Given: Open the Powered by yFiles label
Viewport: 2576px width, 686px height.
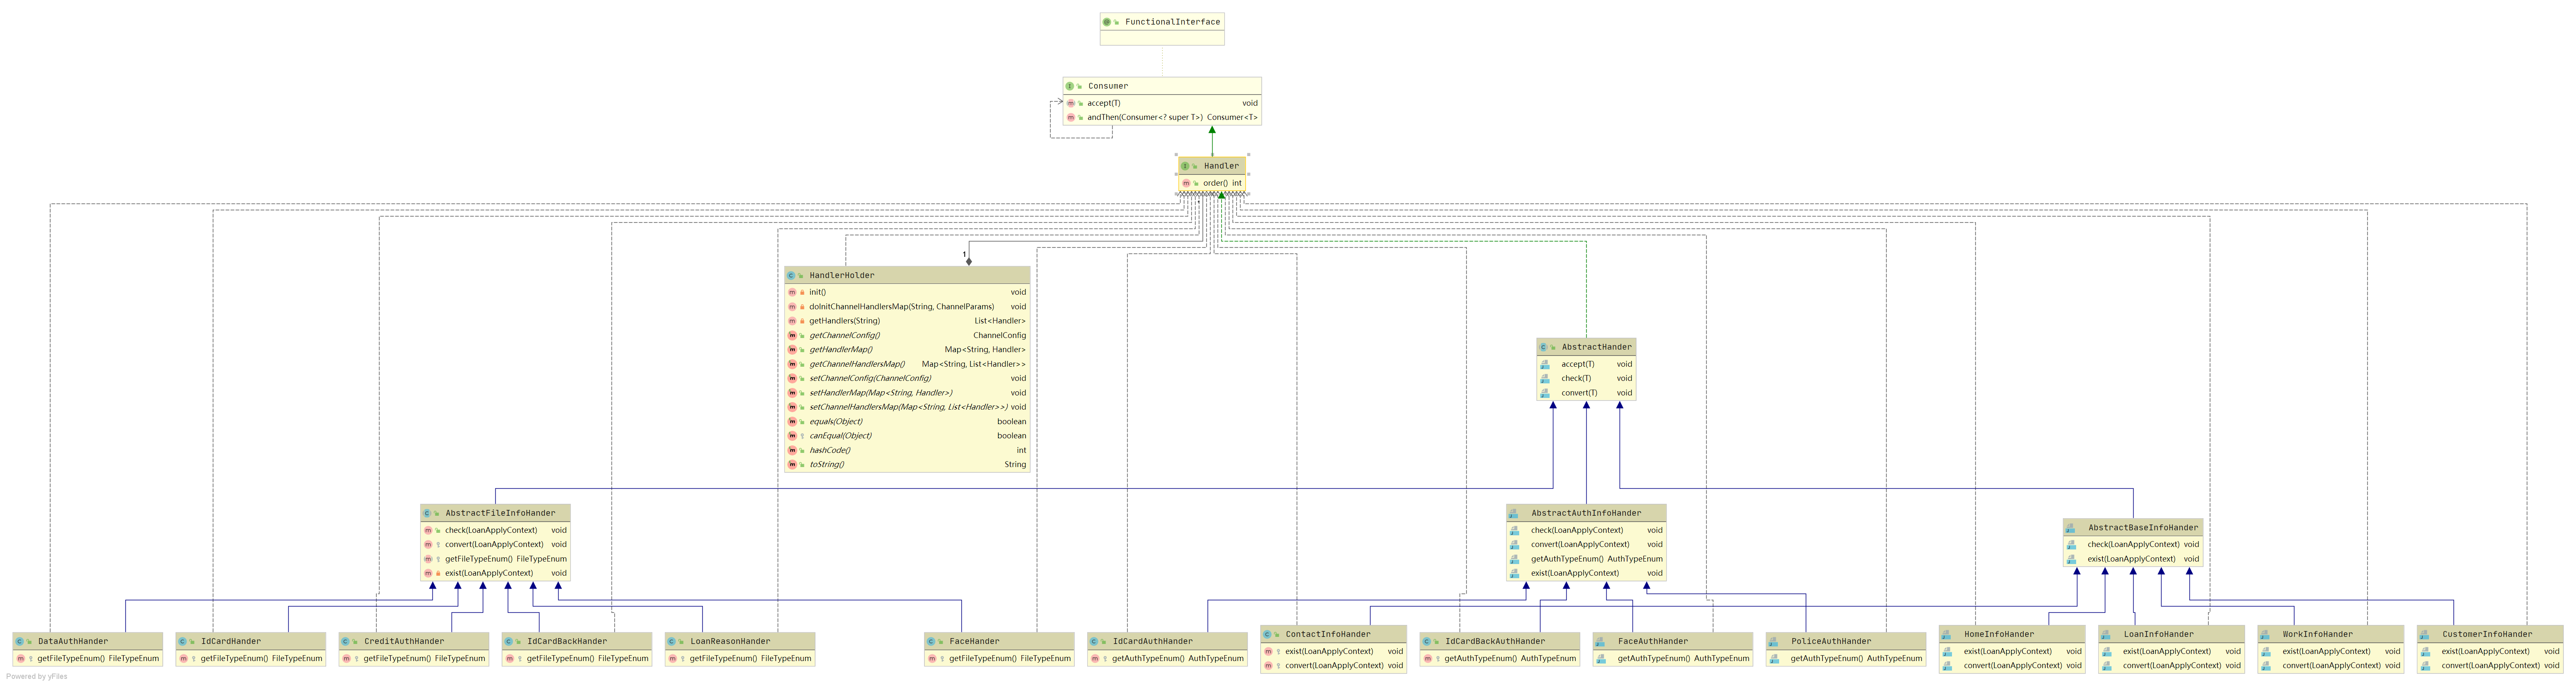Looking at the screenshot, I should [x=37, y=677].
